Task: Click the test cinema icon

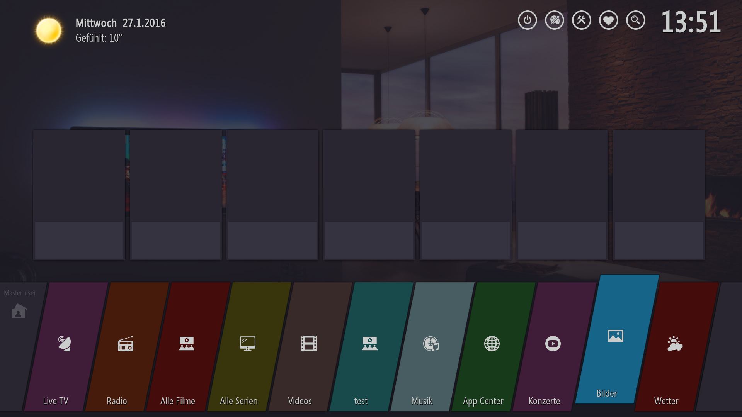Action: (x=370, y=343)
